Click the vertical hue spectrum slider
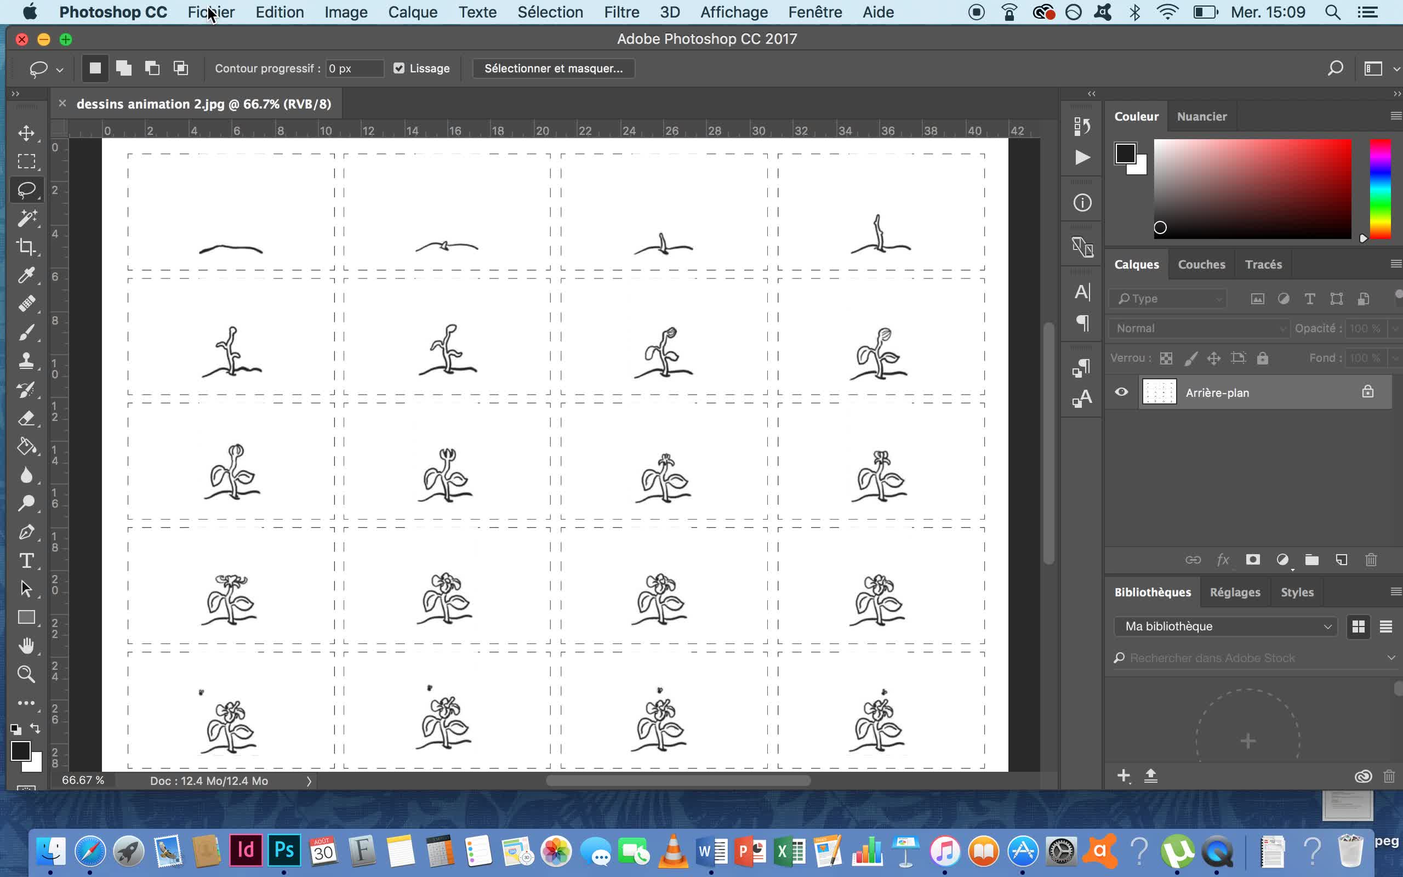 tap(1380, 189)
